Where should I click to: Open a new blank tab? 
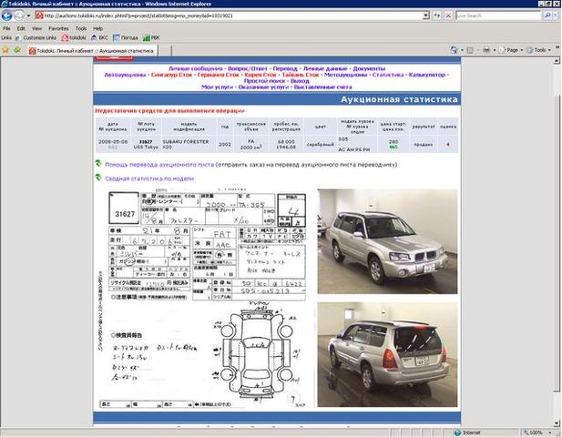click(164, 51)
